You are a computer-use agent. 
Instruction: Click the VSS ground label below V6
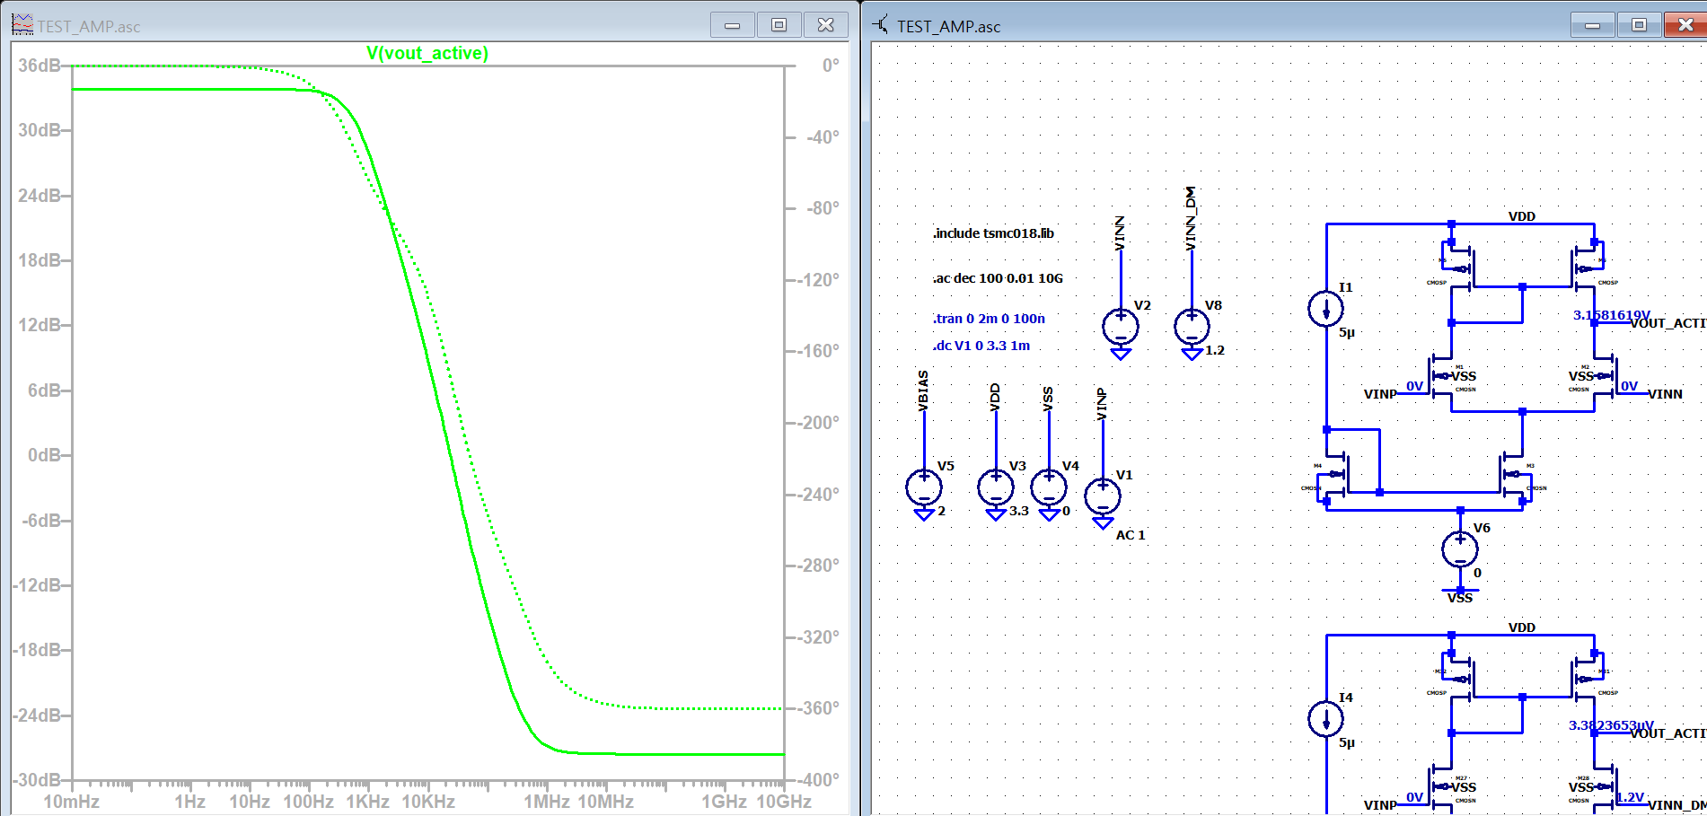coord(1460,598)
